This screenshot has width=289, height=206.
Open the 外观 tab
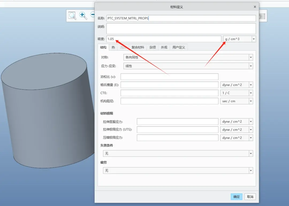[164, 47]
